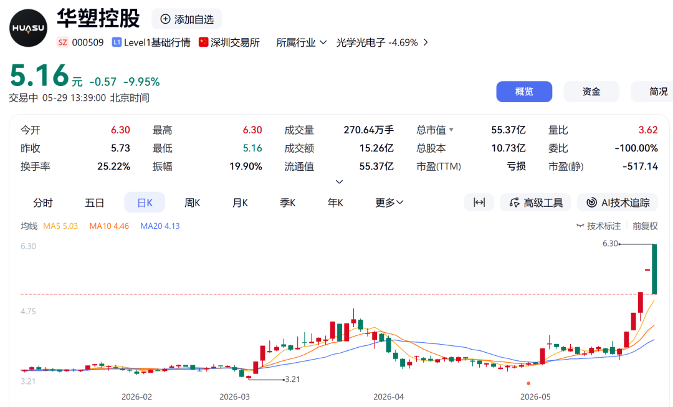
Task: Click arrow next to 光学光电子 -4.69%
Action: point(426,42)
